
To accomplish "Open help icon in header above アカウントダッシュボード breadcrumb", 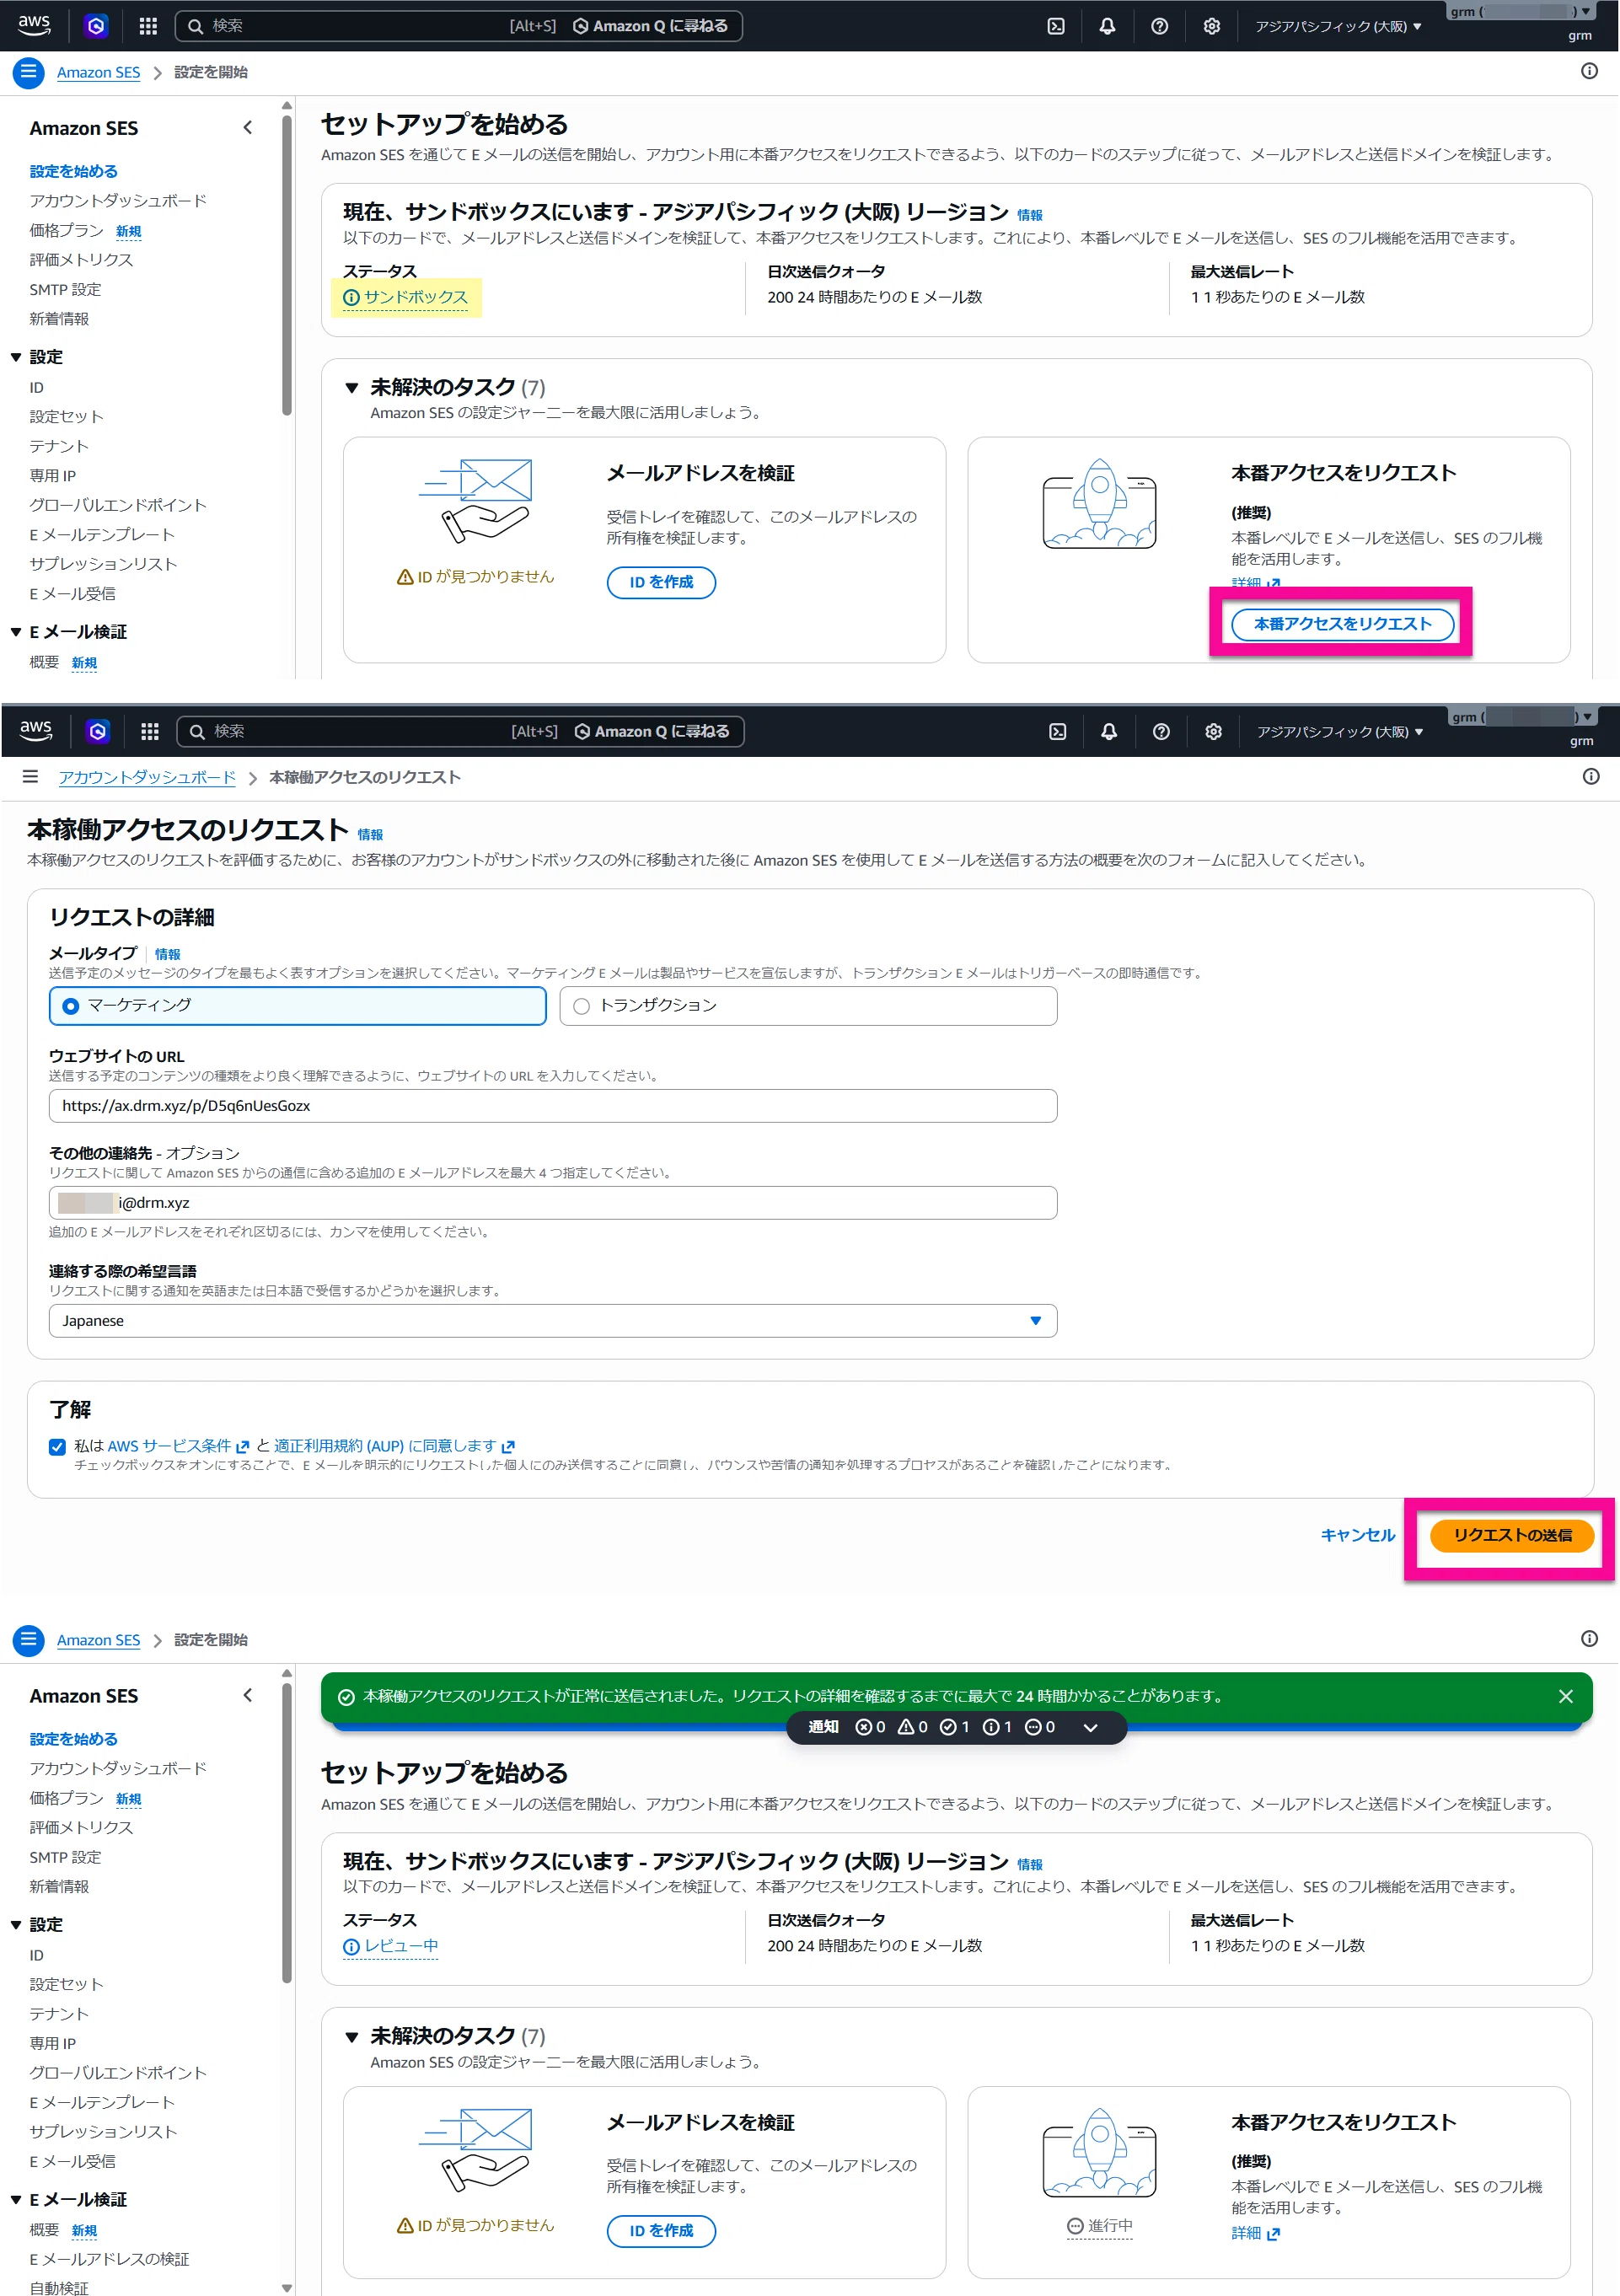I will (1161, 732).
